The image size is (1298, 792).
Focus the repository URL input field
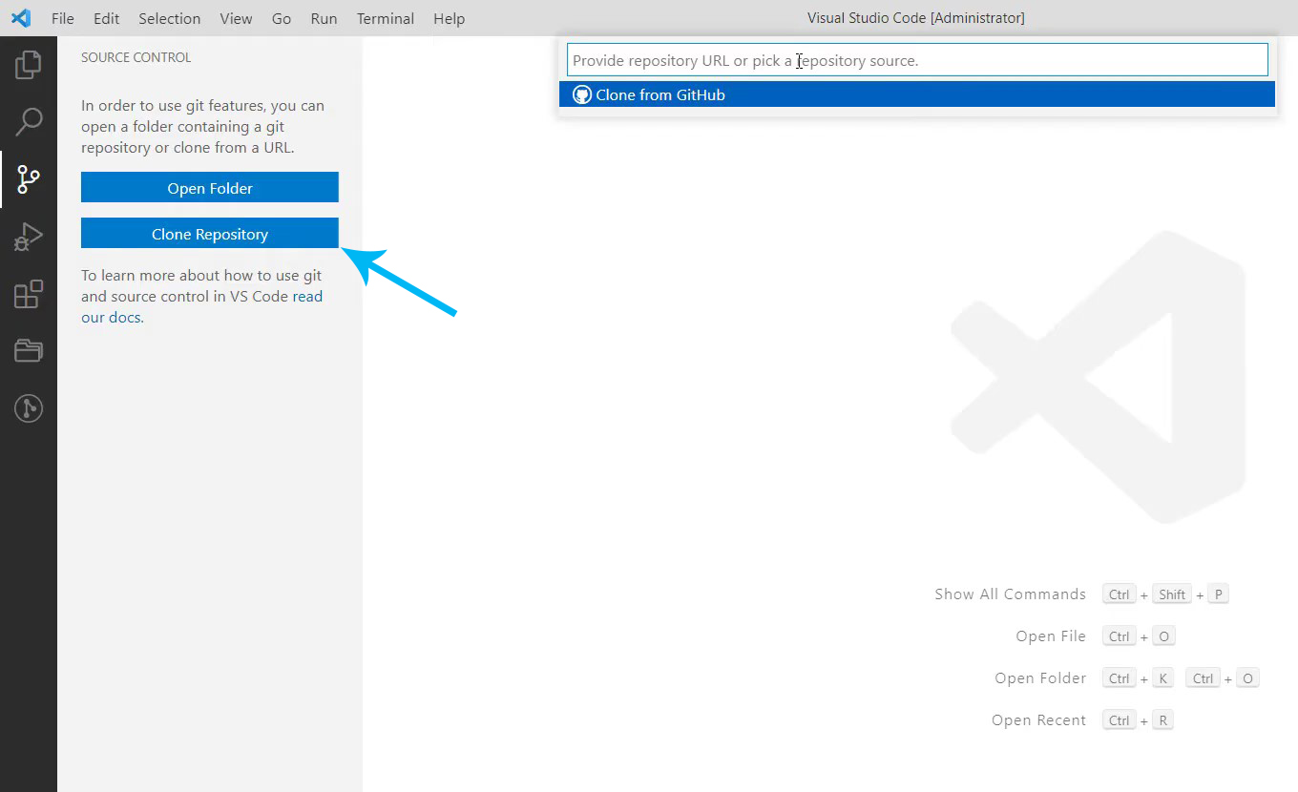[916, 60]
